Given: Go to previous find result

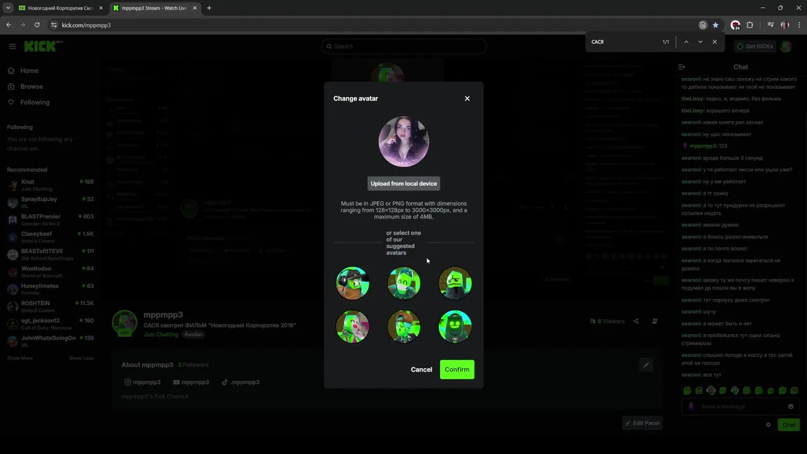Looking at the screenshot, I should [x=686, y=42].
